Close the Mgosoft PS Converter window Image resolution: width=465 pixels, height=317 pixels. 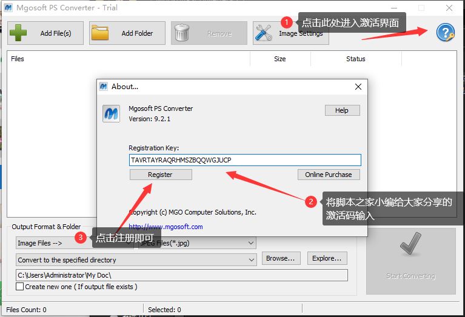coord(449,8)
